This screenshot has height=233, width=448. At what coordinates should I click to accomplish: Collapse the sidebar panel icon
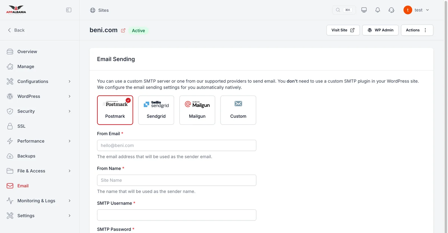click(x=69, y=10)
